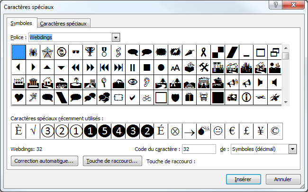Click the help question mark button
Screen dimensions: 308x192
[x=275, y=5]
